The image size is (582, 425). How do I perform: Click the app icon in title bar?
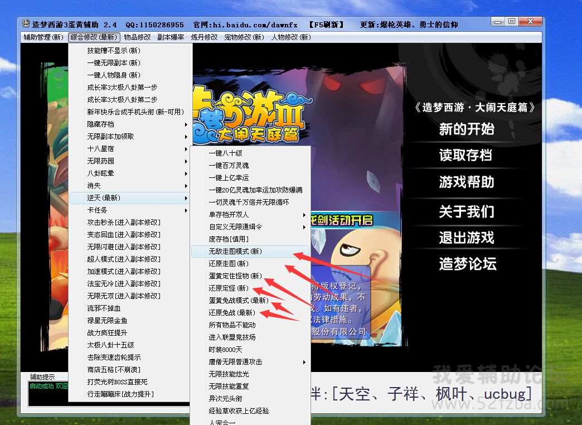pos(26,24)
